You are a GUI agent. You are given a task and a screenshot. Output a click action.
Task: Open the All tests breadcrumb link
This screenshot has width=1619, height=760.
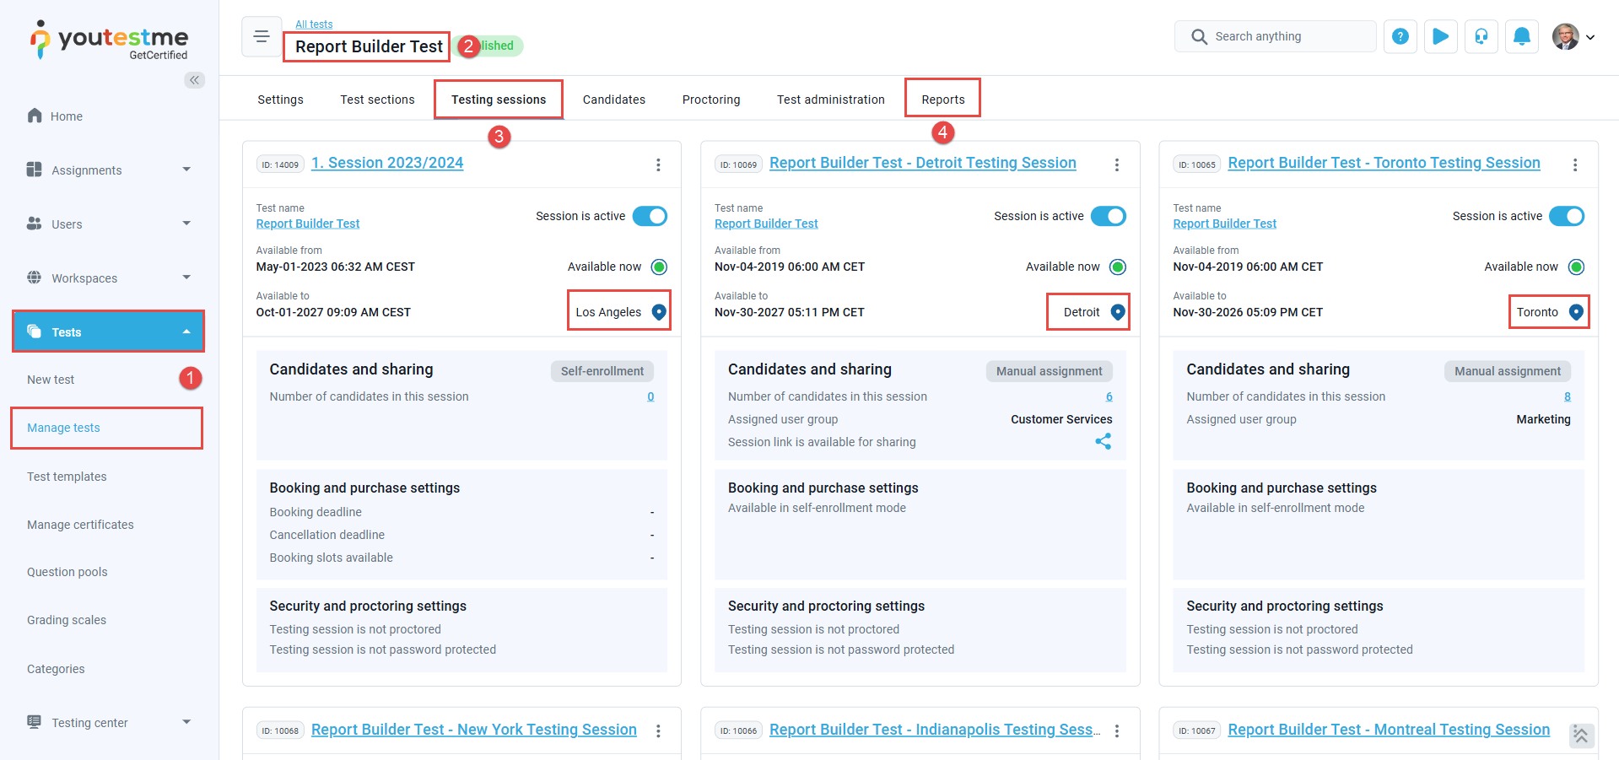(x=314, y=24)
